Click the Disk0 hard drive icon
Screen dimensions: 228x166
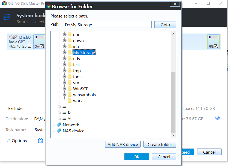tap(13, 37)
